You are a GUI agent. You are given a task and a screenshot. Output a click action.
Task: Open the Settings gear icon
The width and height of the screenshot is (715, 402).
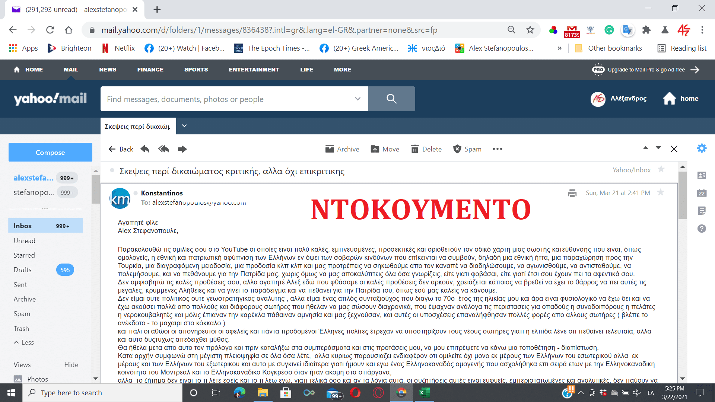click(x=702, y=148)
